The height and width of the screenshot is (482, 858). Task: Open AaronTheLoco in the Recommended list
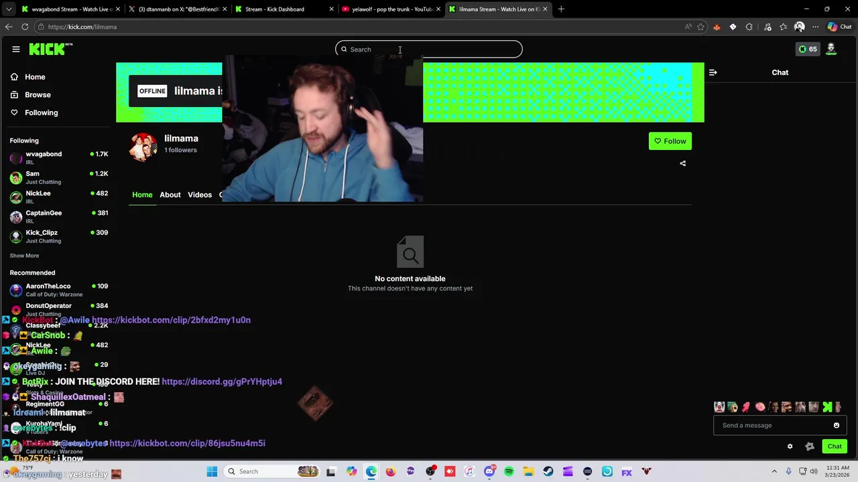(59, 290)
